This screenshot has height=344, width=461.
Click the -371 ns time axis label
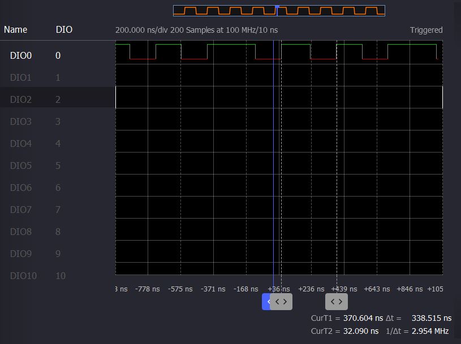[213, 289]
